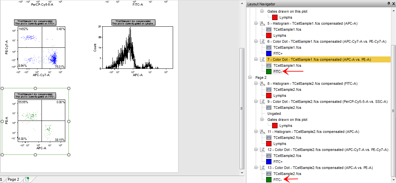Click the color dot icon of plot 12

point(263,150)
